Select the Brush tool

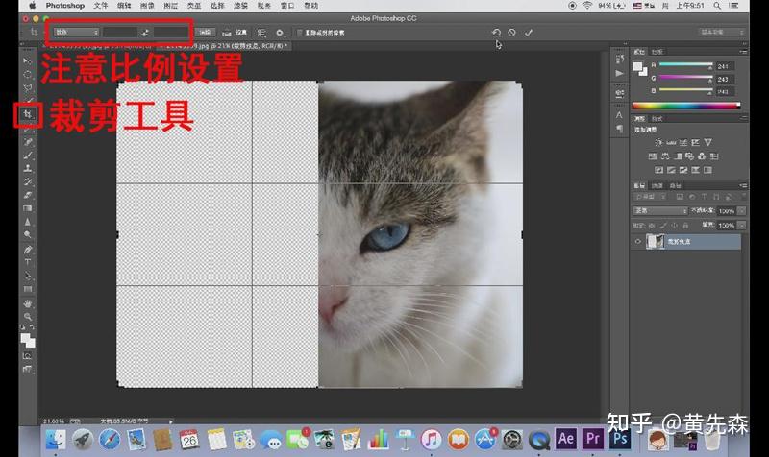pyautogui.click(x=28, y=156)
